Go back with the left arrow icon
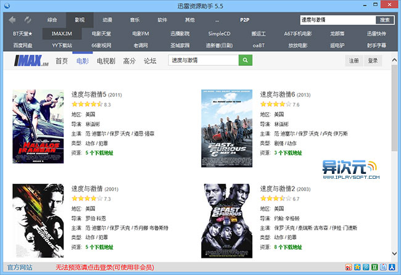This screenshot has height=275, width=401. pyautogui.click(x=12, y=20)
